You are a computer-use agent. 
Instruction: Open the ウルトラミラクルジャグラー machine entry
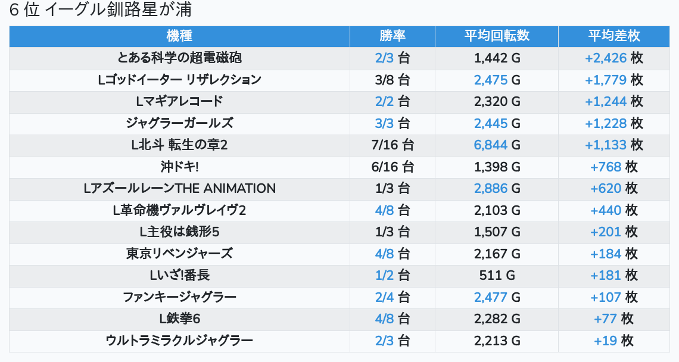tap(179, 341)
